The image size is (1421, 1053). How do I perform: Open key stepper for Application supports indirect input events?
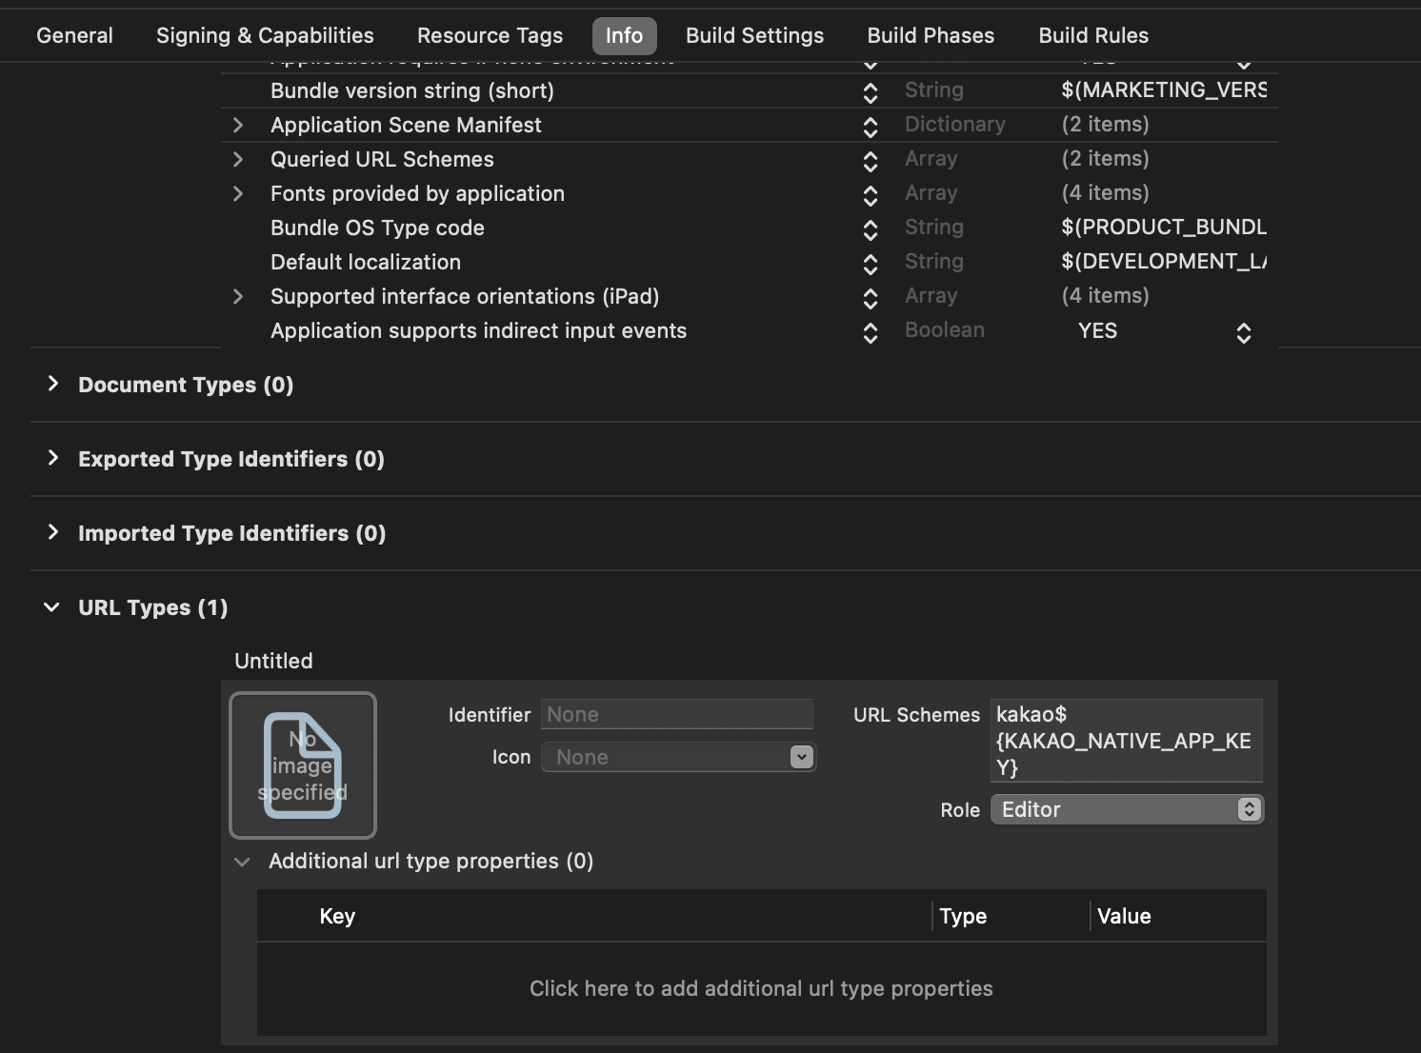pos(871,332)
